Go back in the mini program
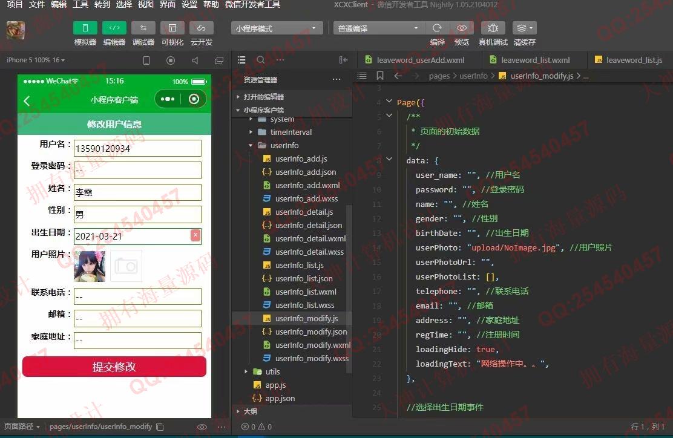Viewport: 673px width, 438px height. coord(27,101)
